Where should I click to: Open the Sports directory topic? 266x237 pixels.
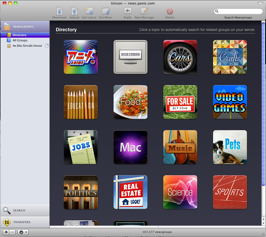point(230,192)
